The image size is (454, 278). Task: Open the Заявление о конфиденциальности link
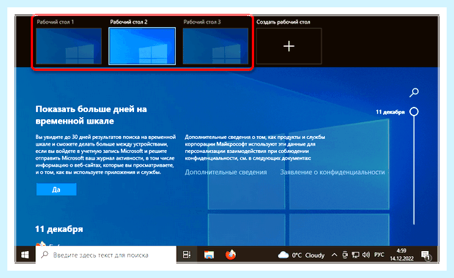pyautogui.click(x=332, y=172)
